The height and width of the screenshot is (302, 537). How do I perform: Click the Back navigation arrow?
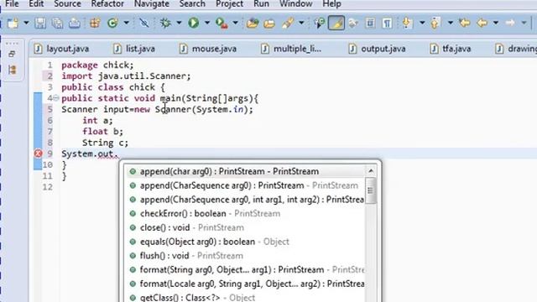(x=482, y=23)
